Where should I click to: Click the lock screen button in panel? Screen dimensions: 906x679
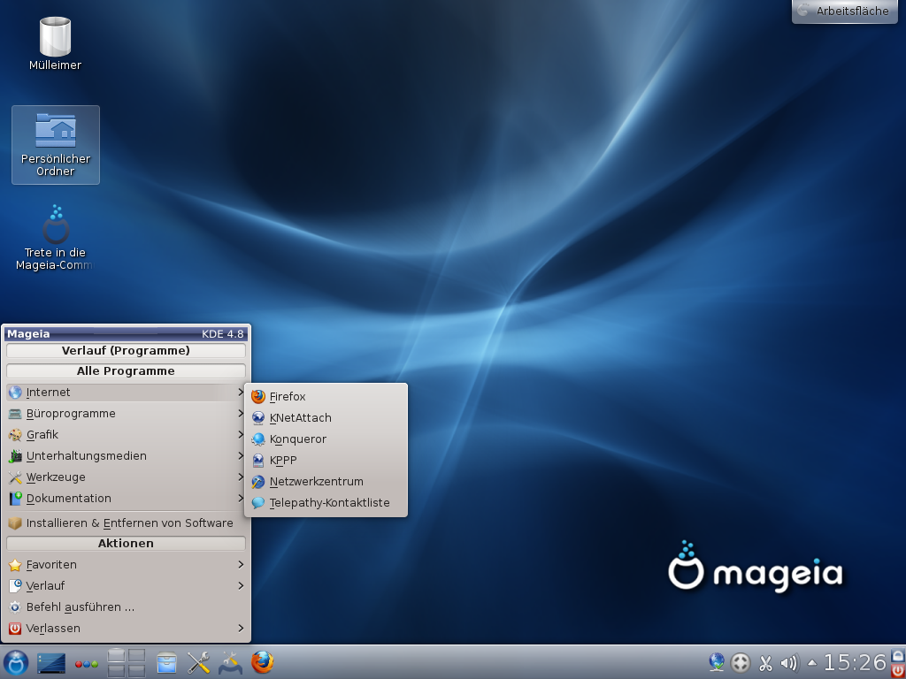point(898,655)
